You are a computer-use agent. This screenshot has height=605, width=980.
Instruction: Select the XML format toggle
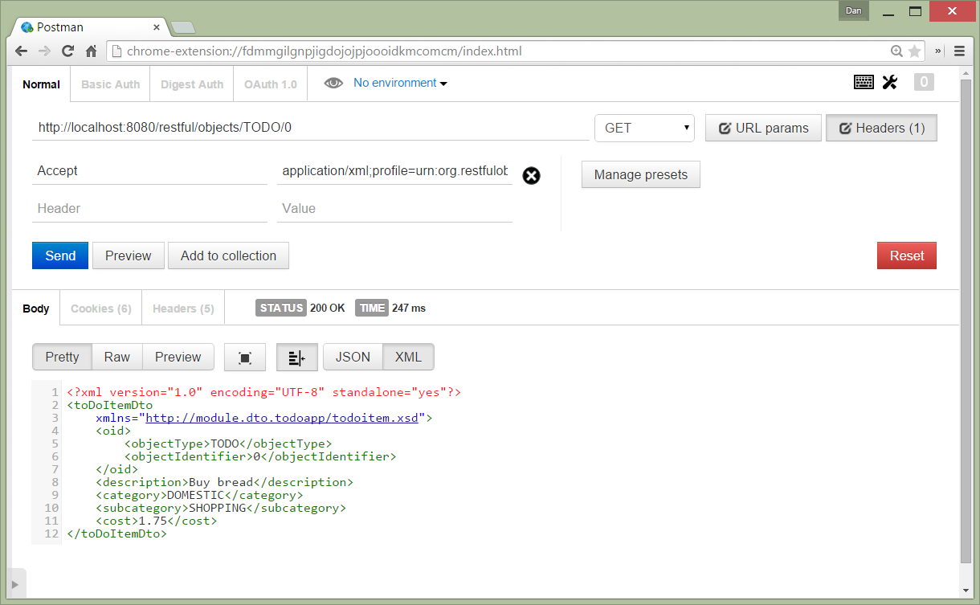coord(407,357)
